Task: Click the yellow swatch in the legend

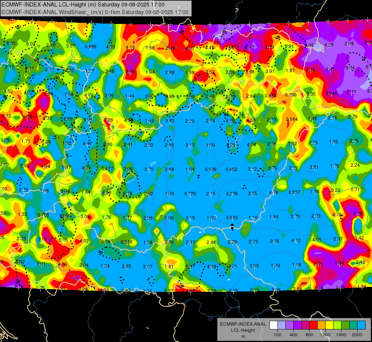Action: [329, 325]
